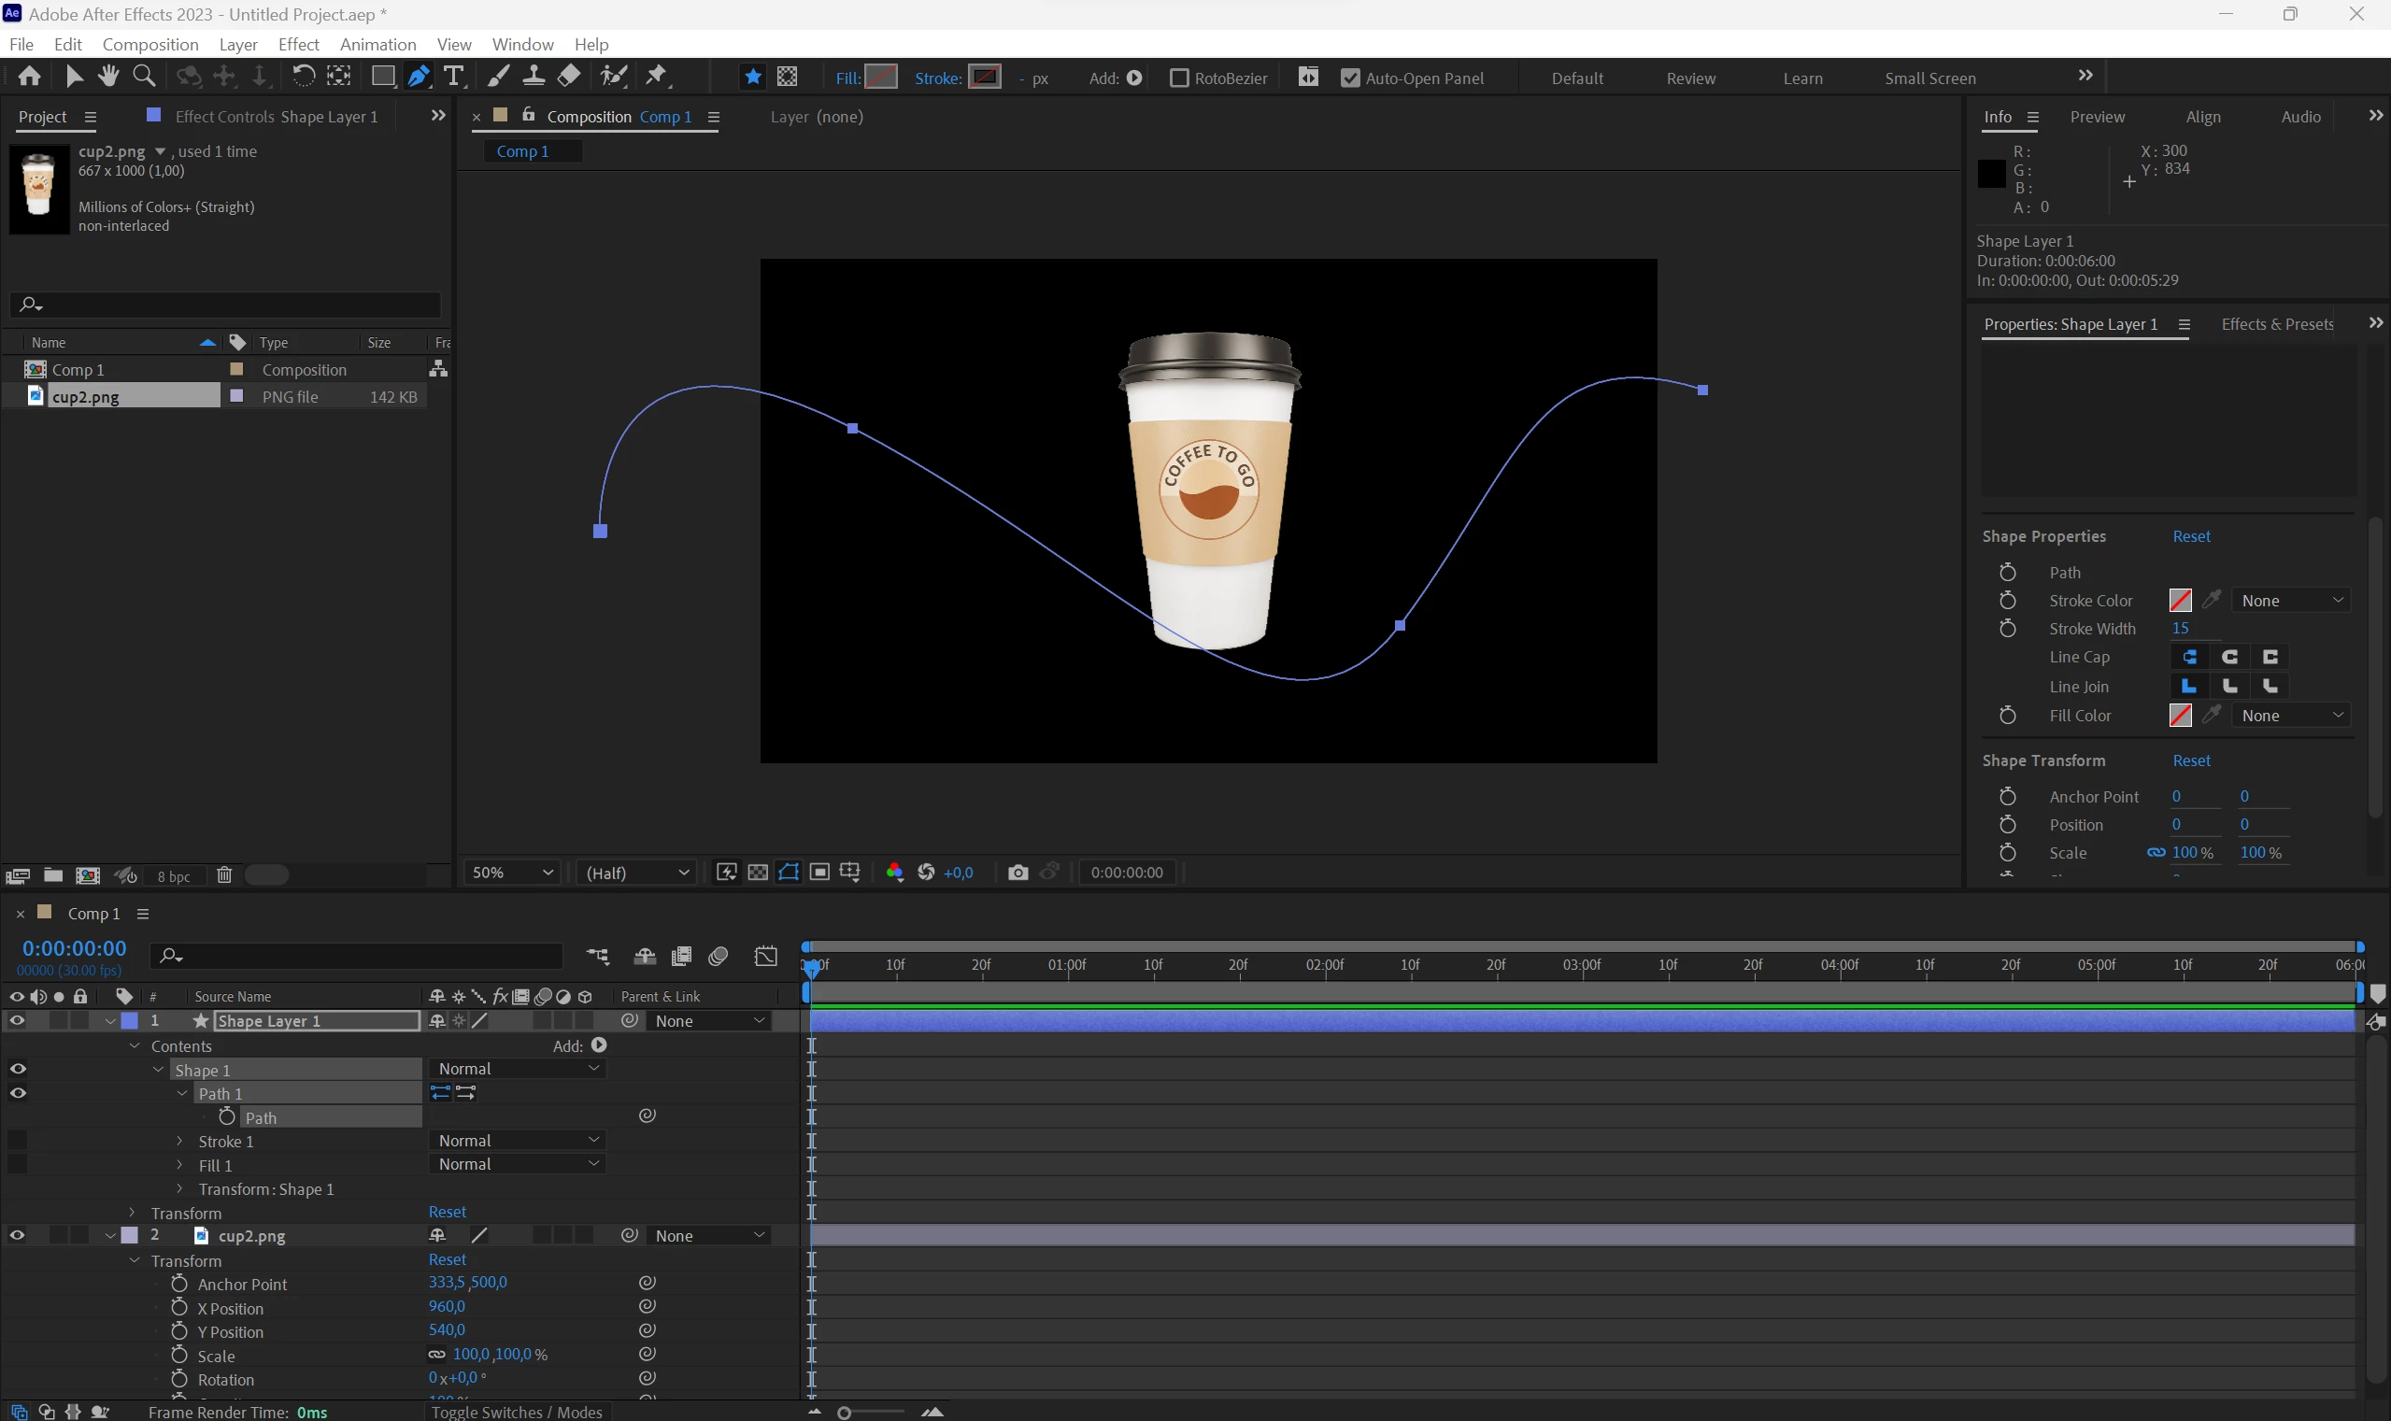The height and width of the screenshot is (1421, 2391).
Task: Click the Stroke Color swatch in Properties
Action: tap(2180, 601)
